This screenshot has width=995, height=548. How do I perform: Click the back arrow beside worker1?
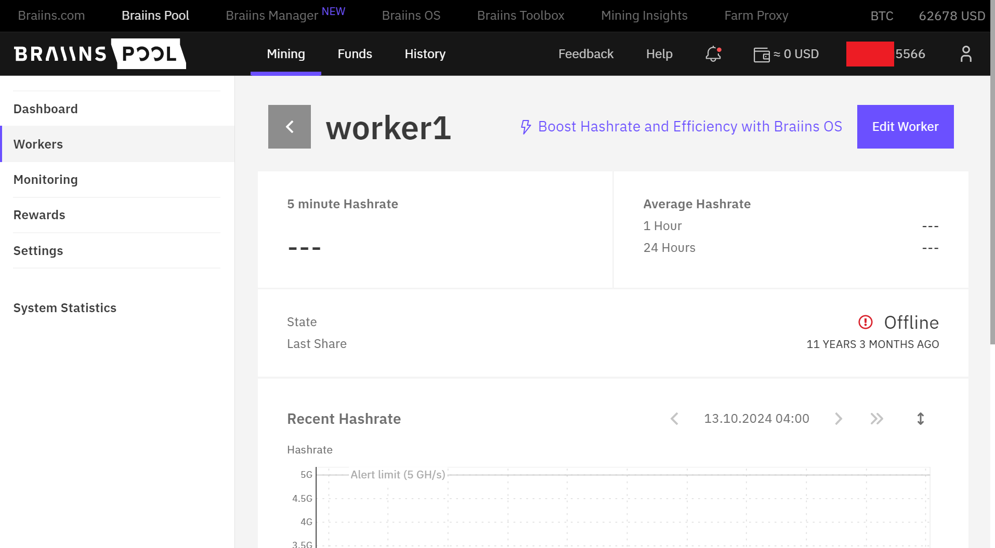coord(289,127)
